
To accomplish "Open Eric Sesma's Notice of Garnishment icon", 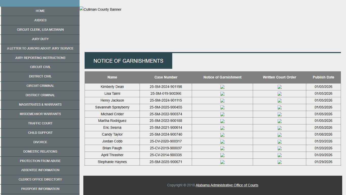I will [222, 128].
